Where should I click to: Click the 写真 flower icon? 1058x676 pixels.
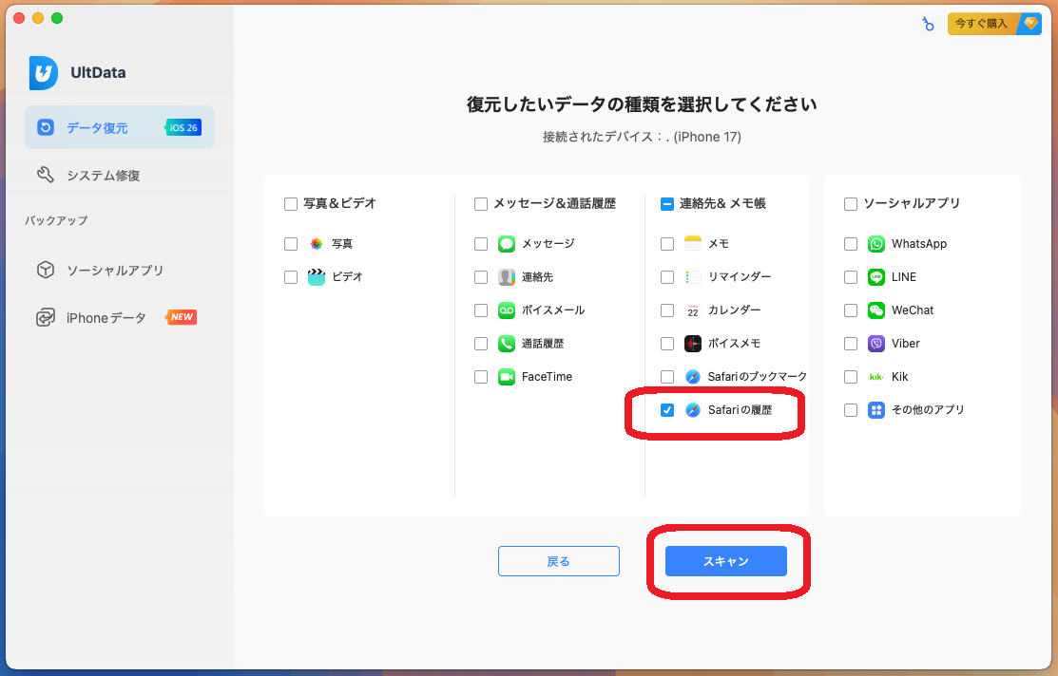(317, 244)
